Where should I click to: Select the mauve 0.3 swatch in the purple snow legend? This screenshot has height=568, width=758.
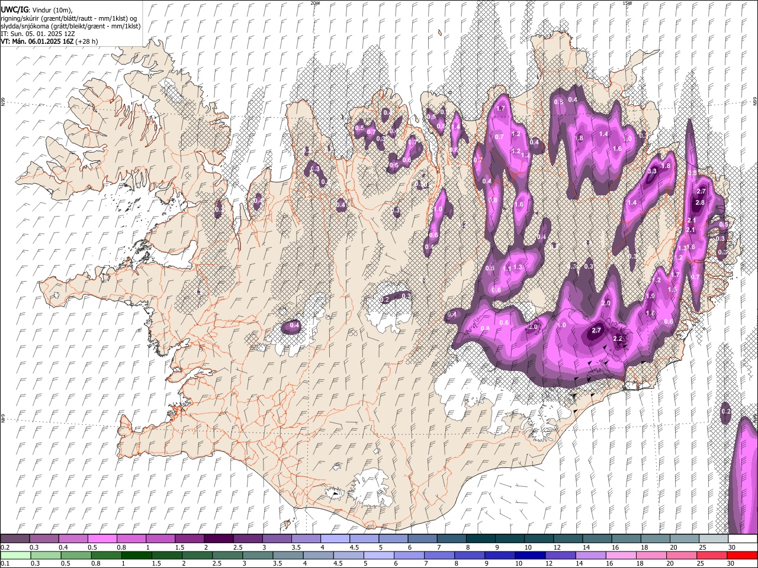44,539
